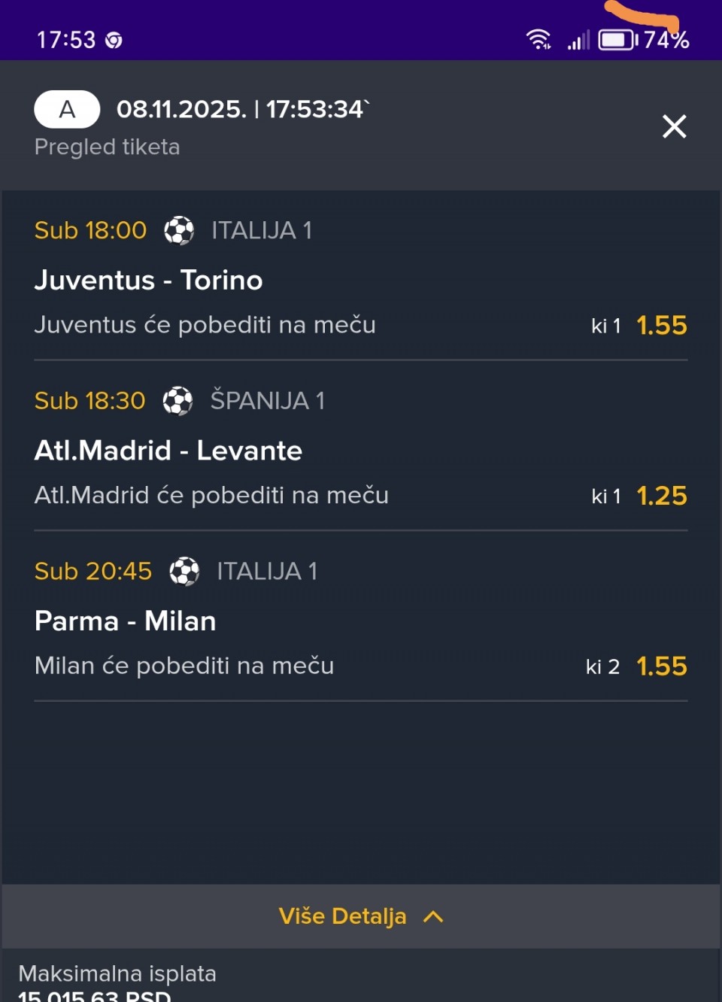
Task: Close the ticket overview with X
Action: pyautogui.click(x=674, y=126)
